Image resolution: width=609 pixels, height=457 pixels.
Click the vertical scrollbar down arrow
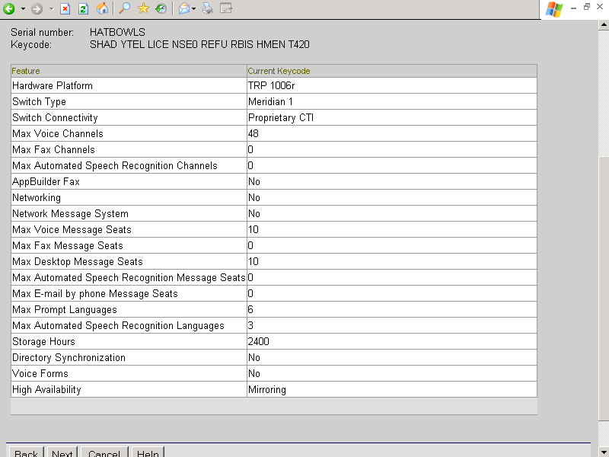click(x=604, y=451)
